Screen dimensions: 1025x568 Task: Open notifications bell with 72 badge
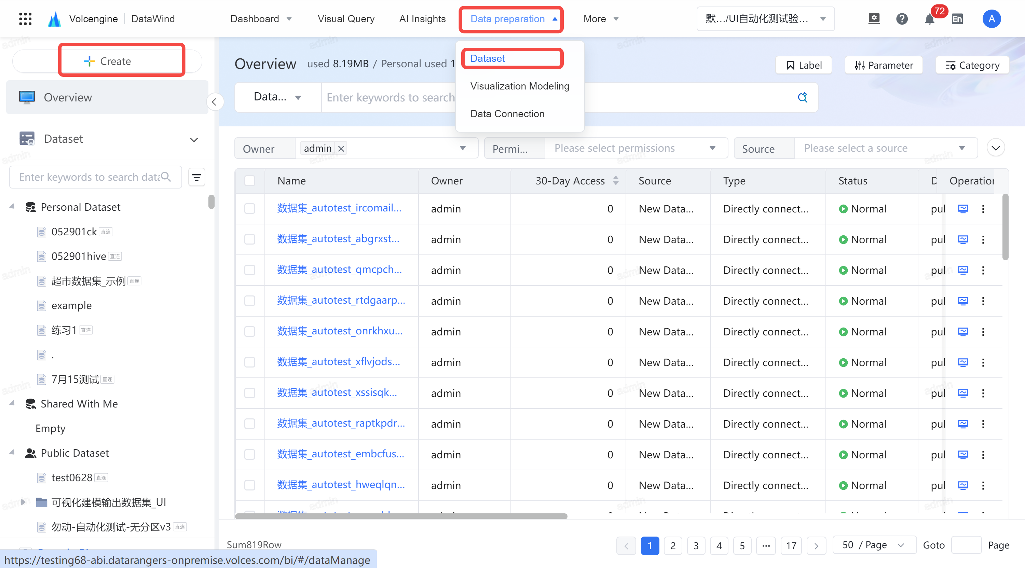coord(929,19)
